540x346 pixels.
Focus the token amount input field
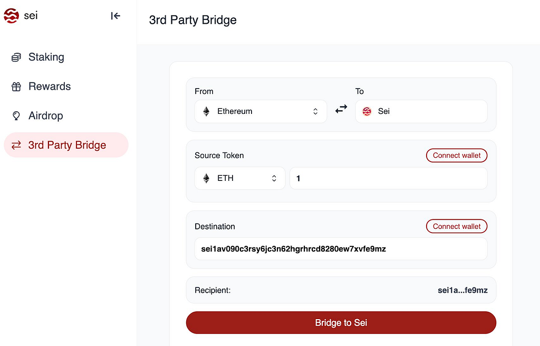tap(389, 178)
